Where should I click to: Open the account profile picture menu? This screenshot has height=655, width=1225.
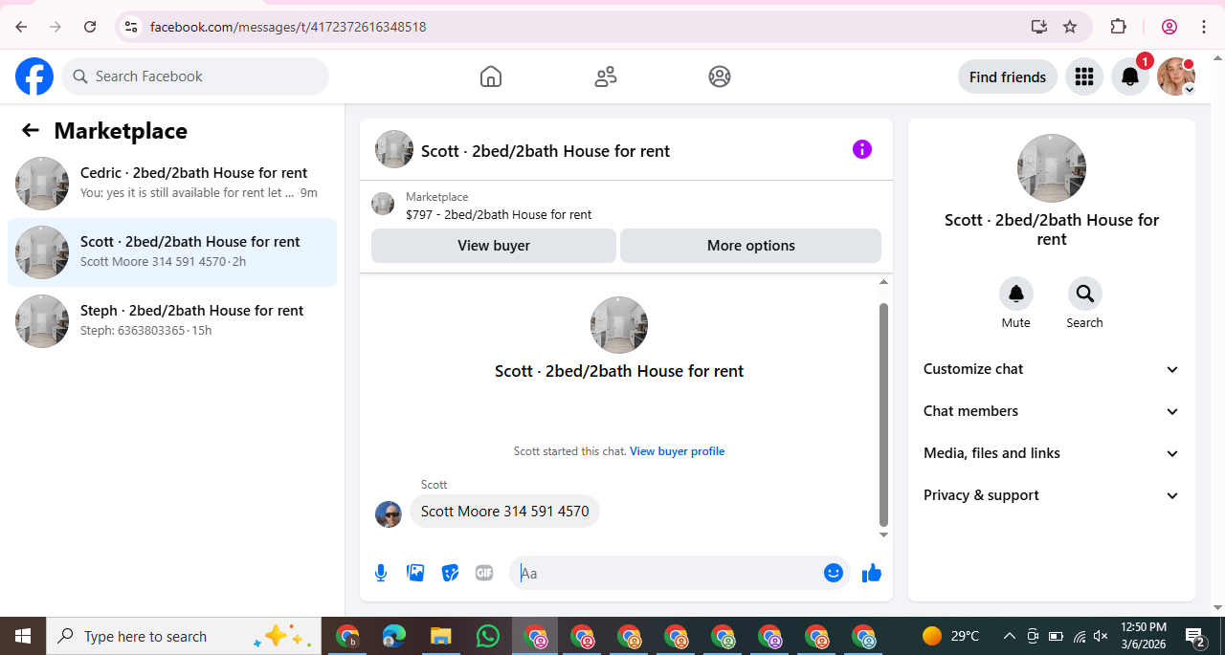pyautogui.click(x=1176, y=76)
